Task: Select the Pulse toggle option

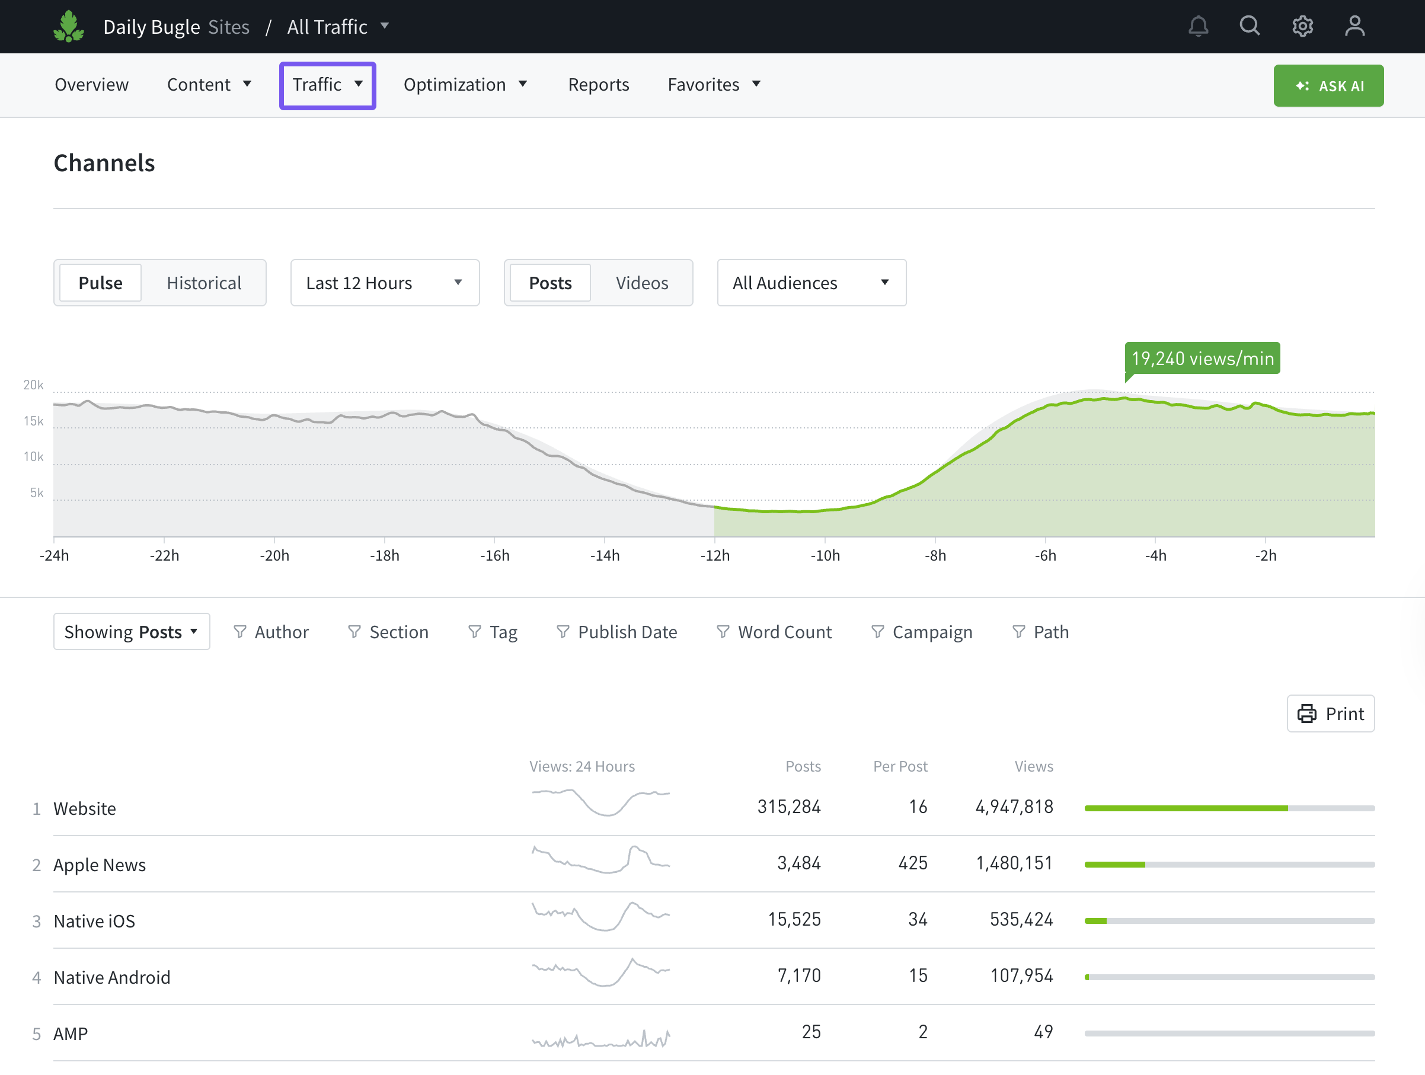Action: tap(101, 283)
